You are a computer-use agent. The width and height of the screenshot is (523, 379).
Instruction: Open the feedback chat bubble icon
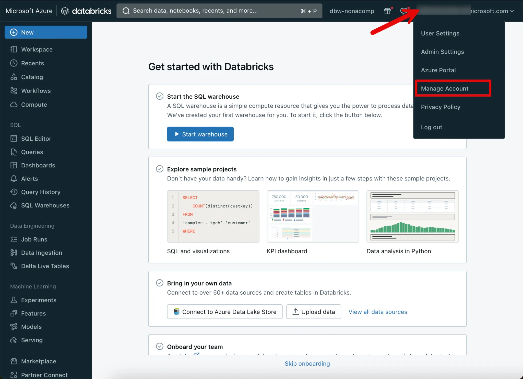[404, 11]
